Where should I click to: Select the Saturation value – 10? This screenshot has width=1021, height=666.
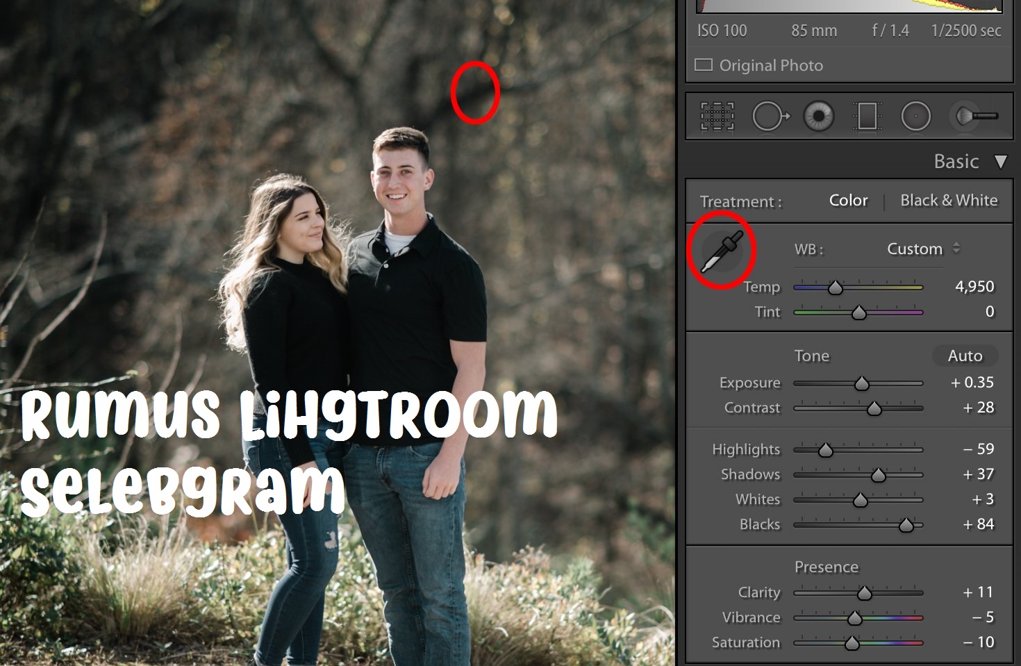click(978, 642)
